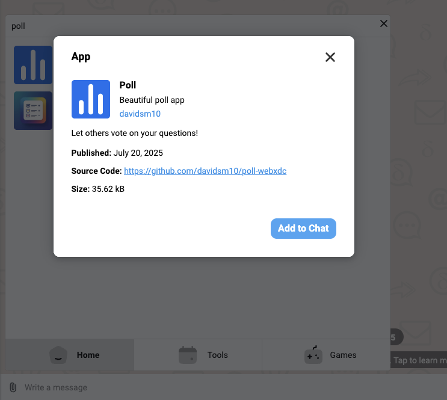The width and height of the screenshot is (447, 400).
Task: Click the blue Poll app icon in dialog
Action: coord(91,99)
